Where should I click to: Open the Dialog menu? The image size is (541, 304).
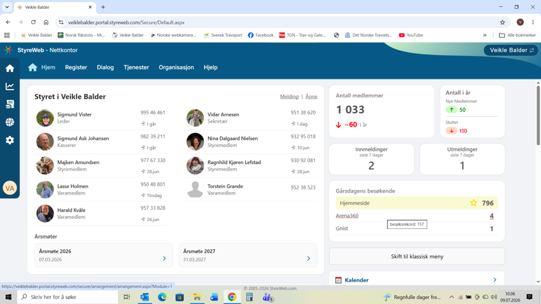click(x=105, y=67)
